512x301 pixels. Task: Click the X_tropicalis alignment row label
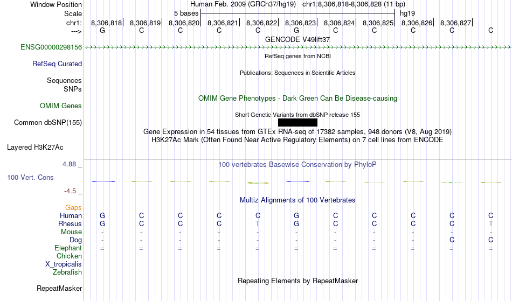pos(64,264)
